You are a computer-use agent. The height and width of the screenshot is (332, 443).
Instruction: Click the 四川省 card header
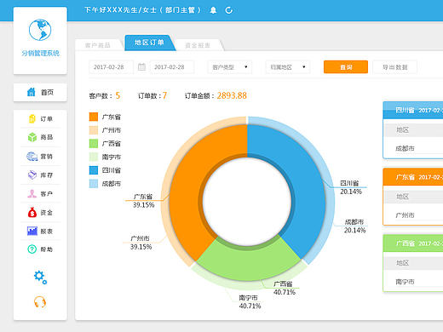coord(413,110)
